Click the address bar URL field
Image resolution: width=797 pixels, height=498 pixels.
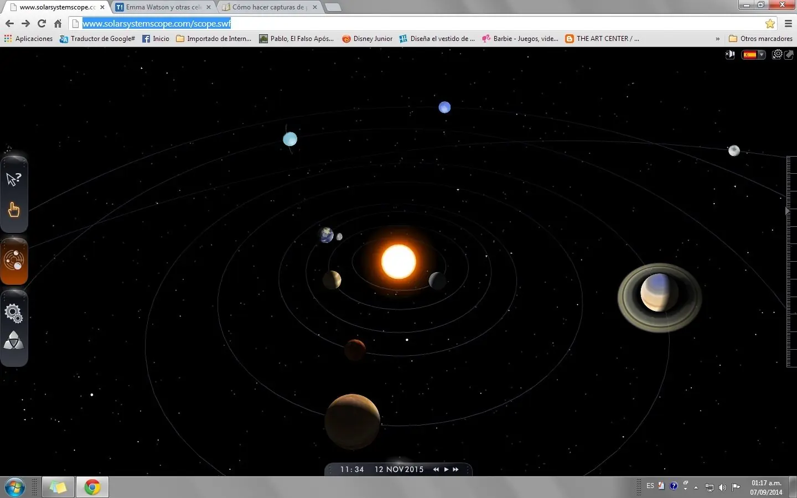point(423,23)
